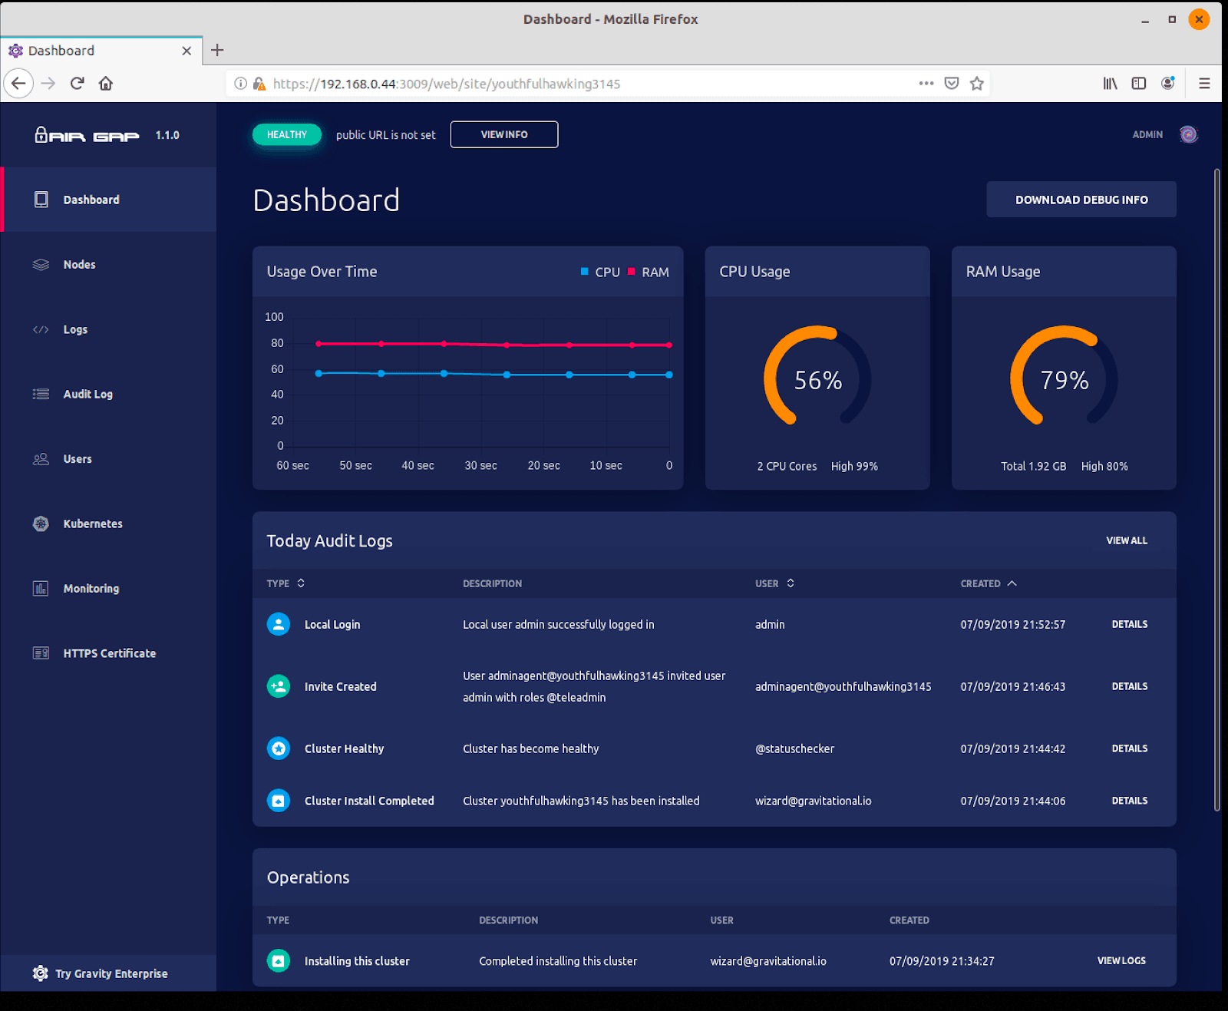Image resolution: width=1228 pixels, height=1011 pixels.
Task: Select the Users section
Action: point(77,458)
